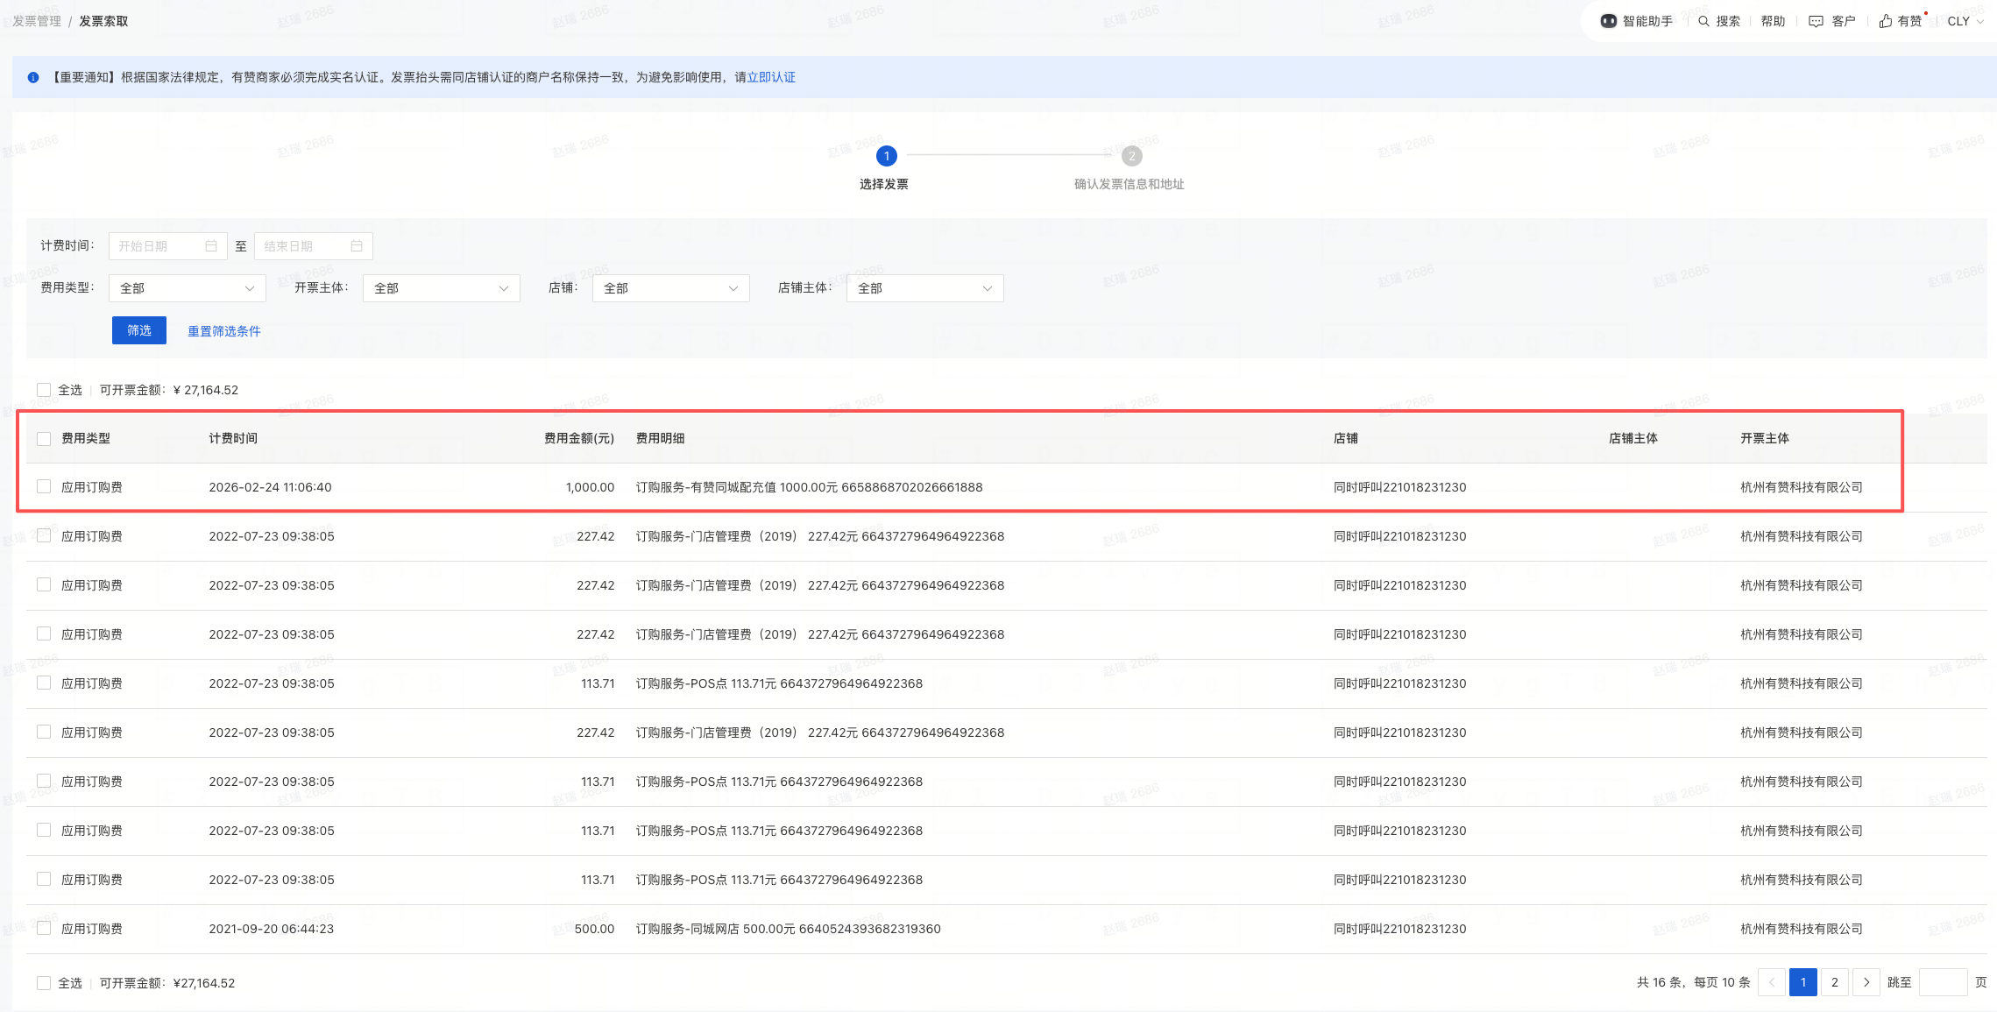Viewport: 1997px width, 1012px height.
Task: Expand the 费用类型 dropdown
Action: (187, 288)
